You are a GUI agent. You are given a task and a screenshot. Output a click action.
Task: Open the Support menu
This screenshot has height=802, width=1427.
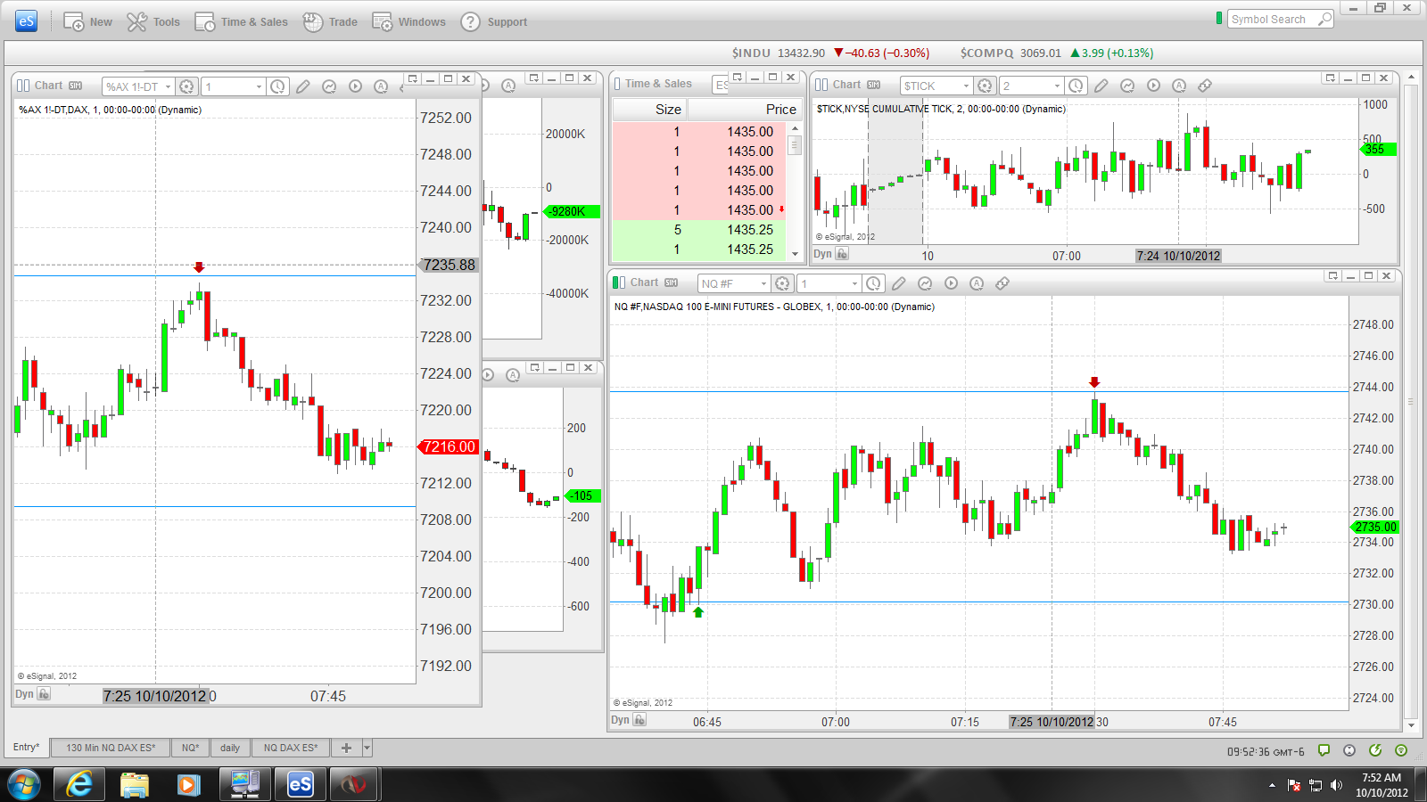click(494, 22)
